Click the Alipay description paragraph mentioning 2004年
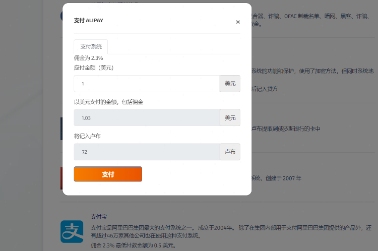 231,231
